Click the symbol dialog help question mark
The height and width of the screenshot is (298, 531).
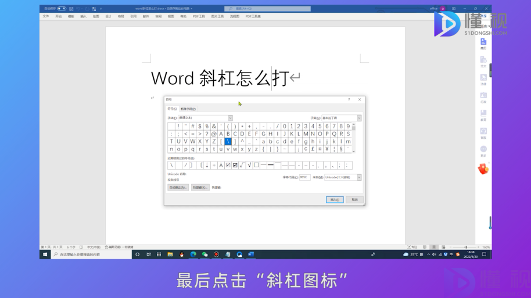pyautogui.click(x=349, y=99)
